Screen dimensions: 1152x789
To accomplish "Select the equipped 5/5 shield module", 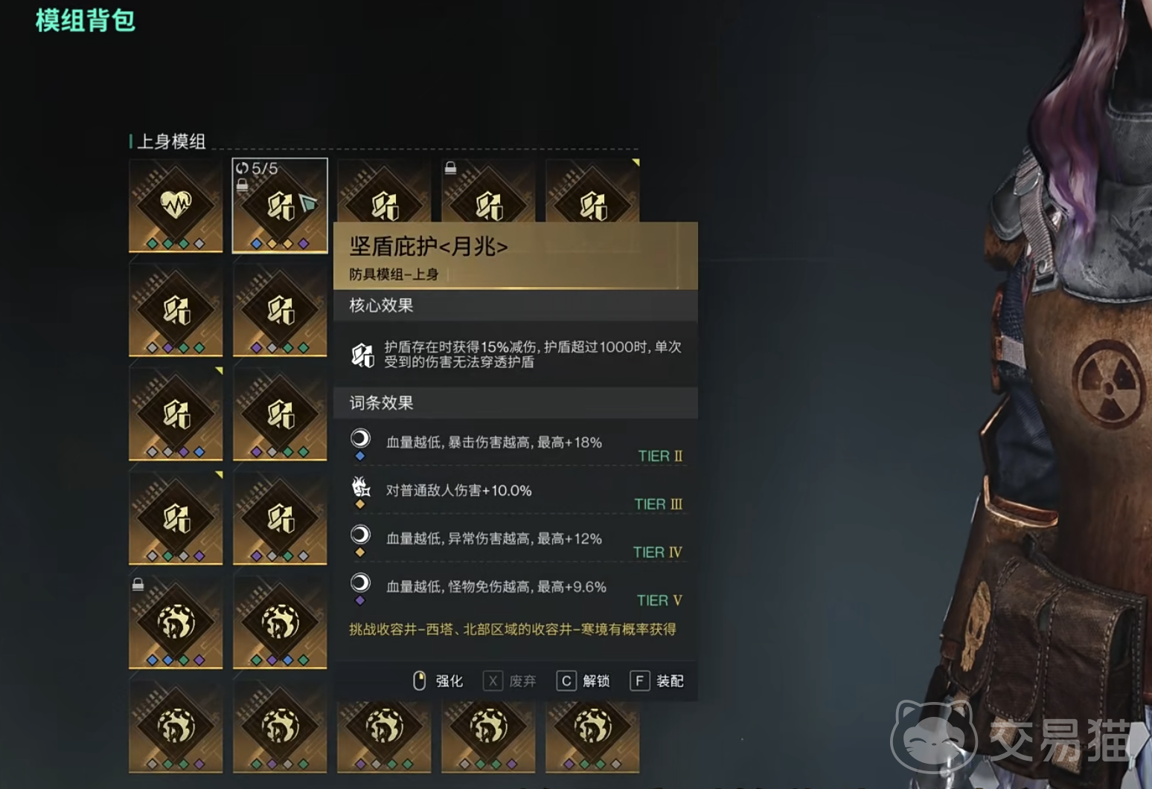I will click(x=280, y=205).
